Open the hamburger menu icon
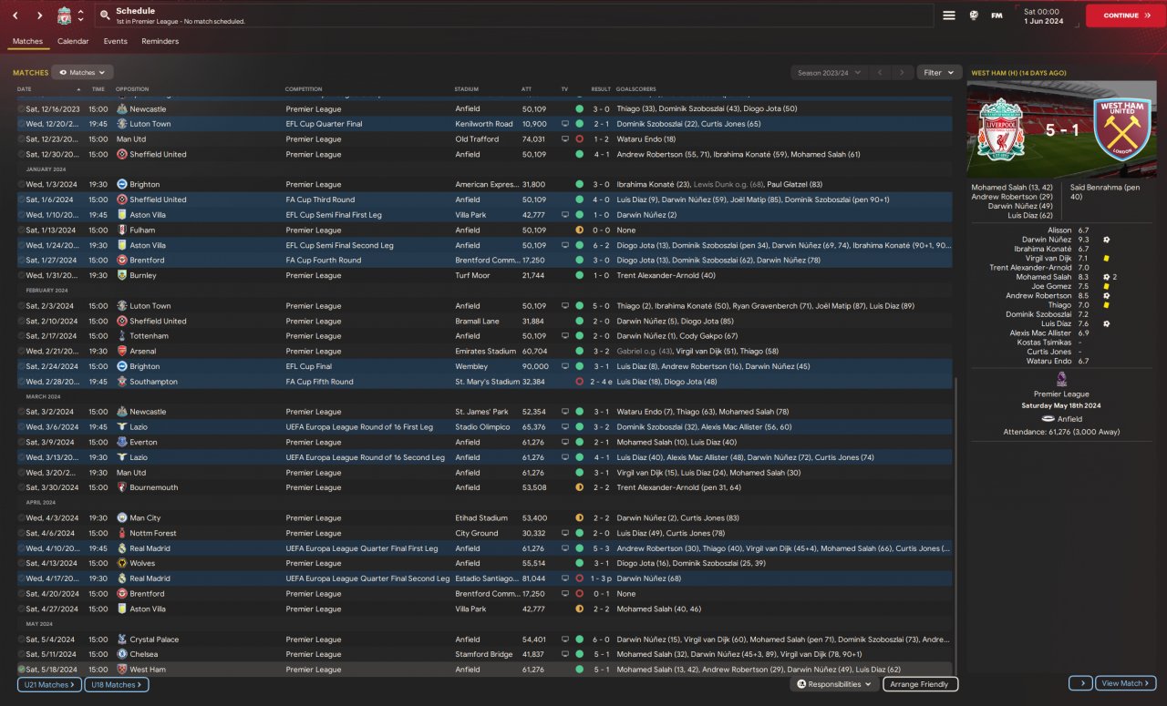The width and height of the screenshot is (1167, 706). [x=949, y=15]
